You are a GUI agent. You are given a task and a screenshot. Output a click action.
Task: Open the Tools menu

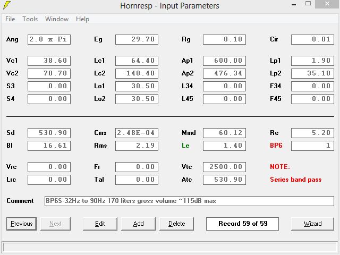pos(30,19)
